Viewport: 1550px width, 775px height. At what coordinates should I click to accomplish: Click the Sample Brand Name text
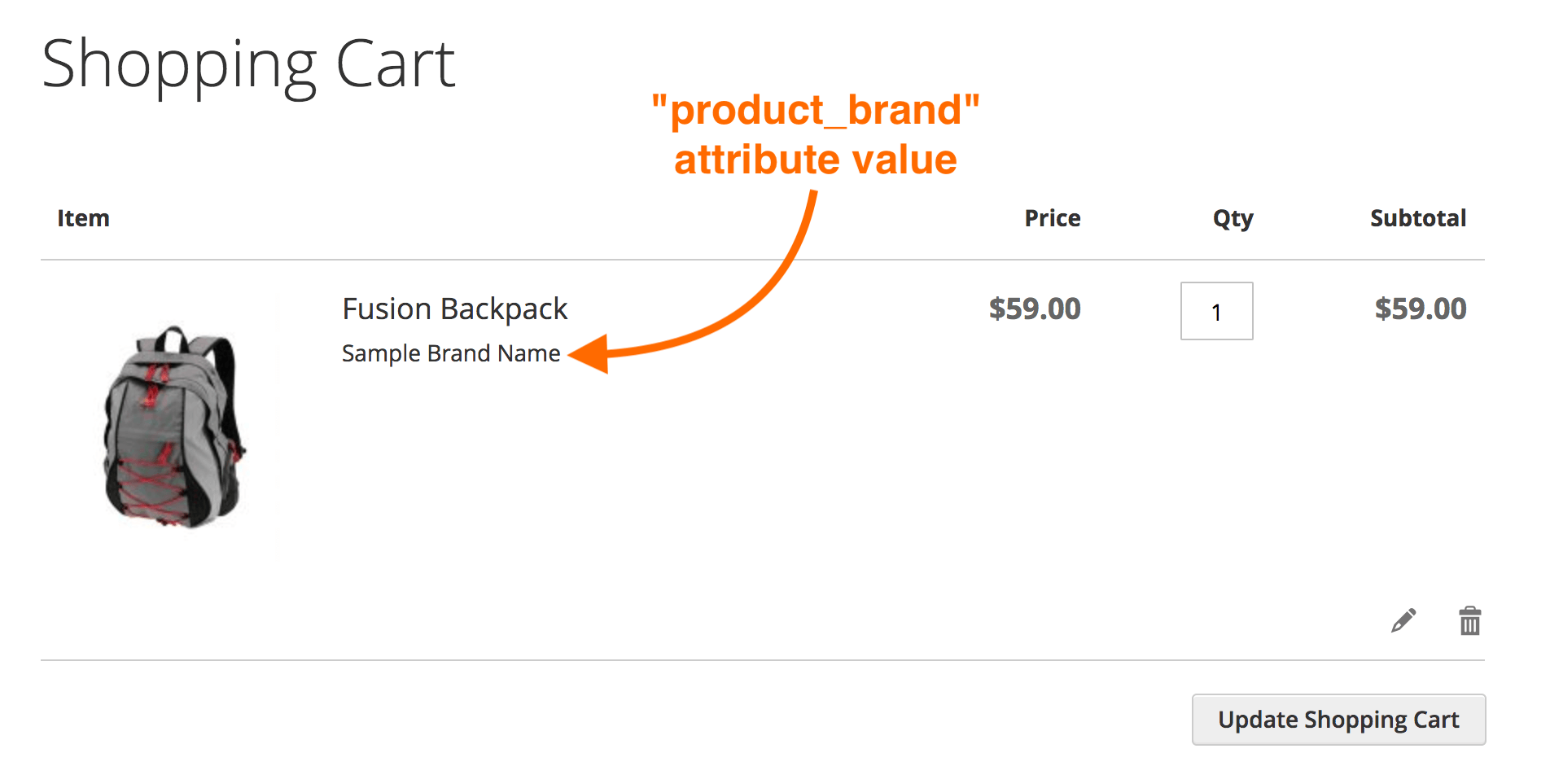click(451, 353)
